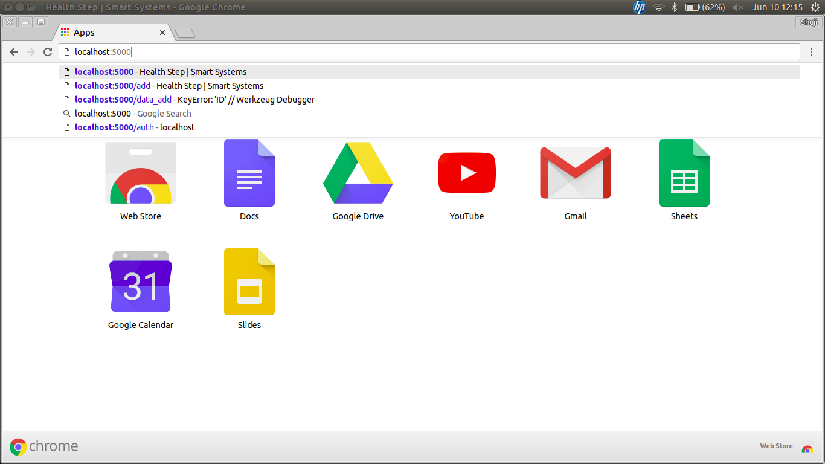This screenshot has height=464, width=825.
Task: Open Google Drive app icon
Action: [x=358, y=173]
